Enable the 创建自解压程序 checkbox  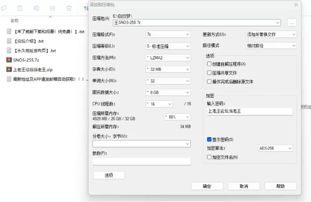pyautogui.click(x=209, y=64)
